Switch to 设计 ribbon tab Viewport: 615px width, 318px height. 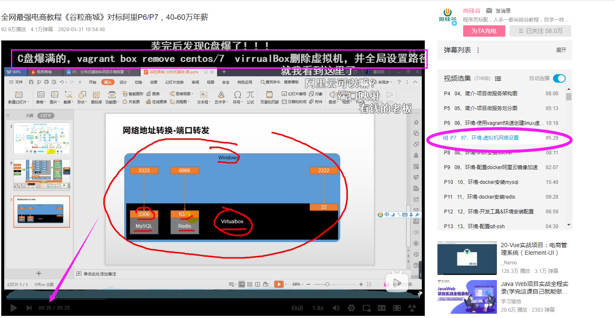coord(123,82)
